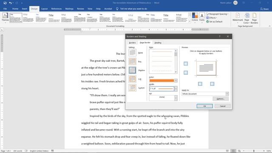Switch to the Home ribbon tab
Viewport: 272px width, 153px height.
tap(15, 8)
